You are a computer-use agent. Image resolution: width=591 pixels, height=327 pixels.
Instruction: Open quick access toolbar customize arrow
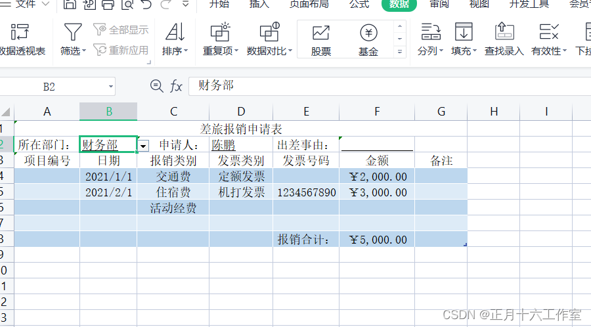coord(185,4)
